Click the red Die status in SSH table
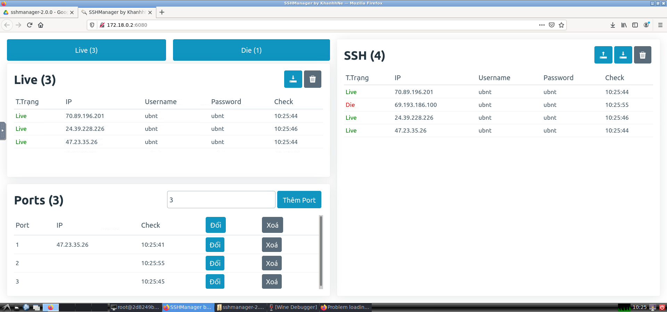Viewport: 667px width, 312px height. point(350,105)
